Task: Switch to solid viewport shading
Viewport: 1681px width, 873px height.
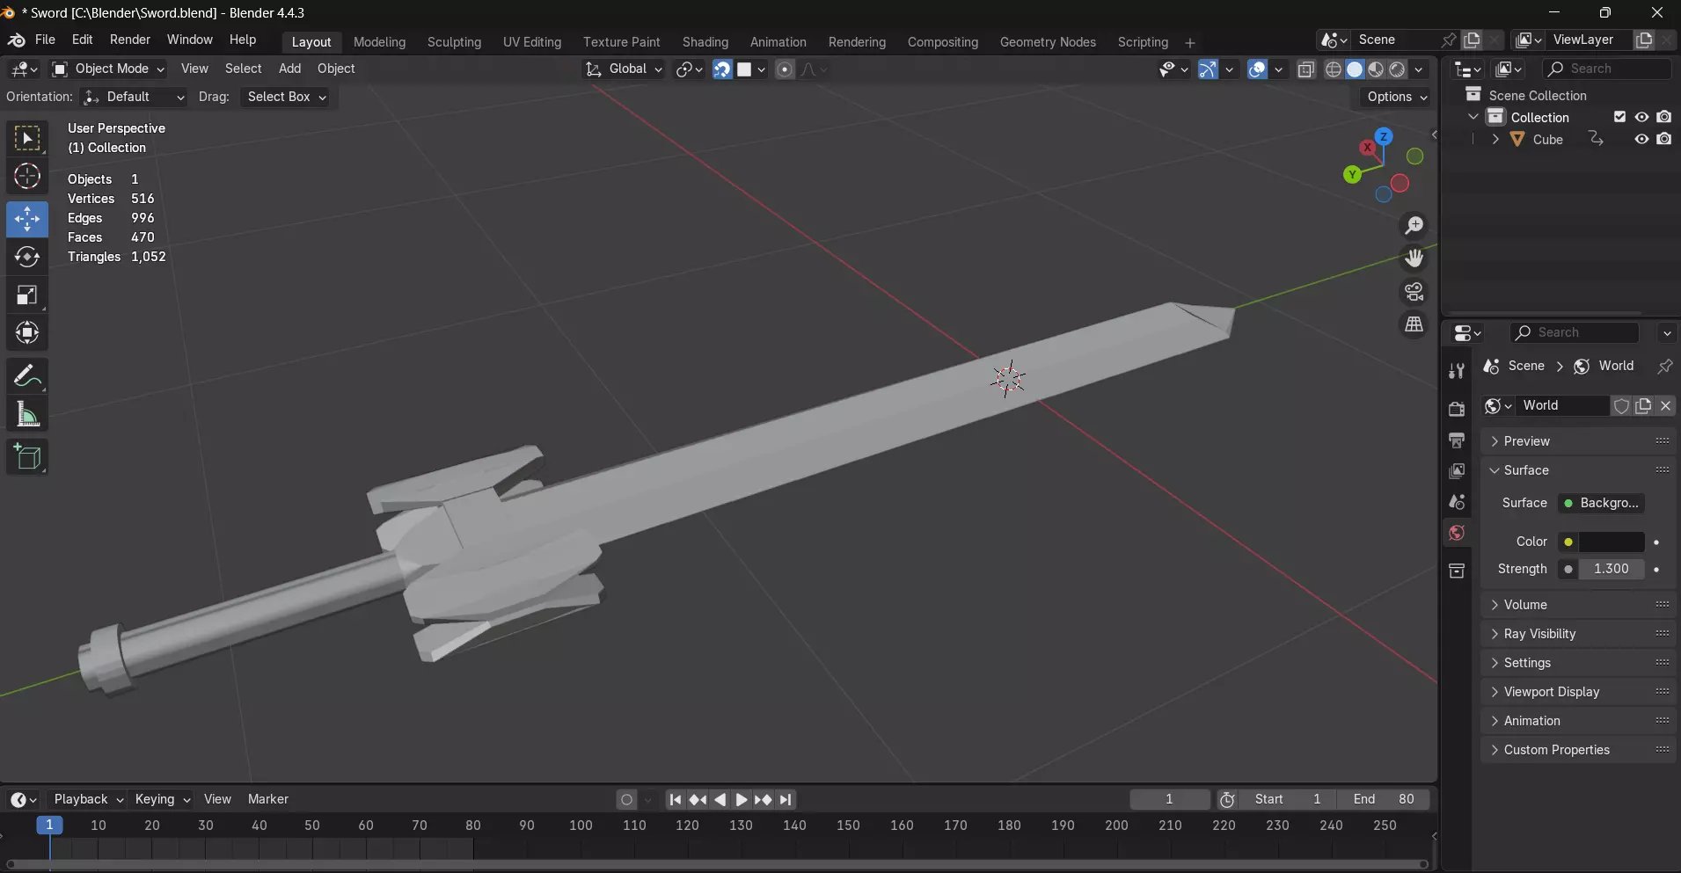Action: (x=1355, y=69)
